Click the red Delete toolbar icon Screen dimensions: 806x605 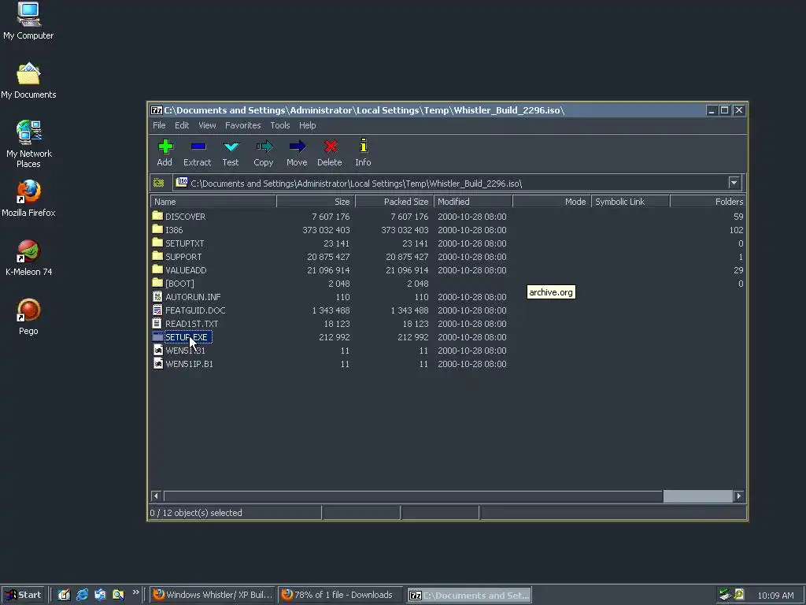click(x=330, y=147)
